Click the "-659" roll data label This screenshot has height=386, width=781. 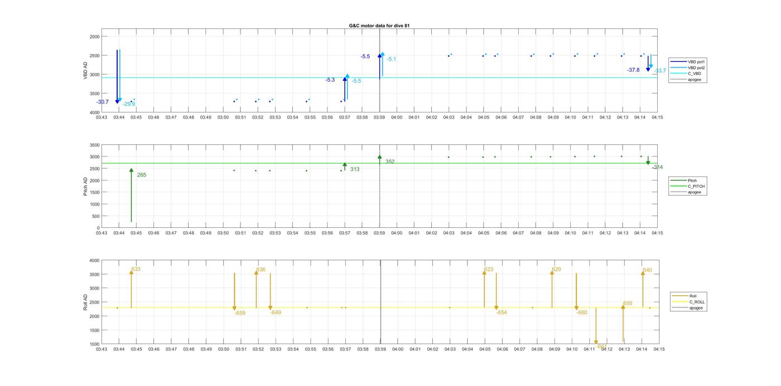tap(240, 313)
